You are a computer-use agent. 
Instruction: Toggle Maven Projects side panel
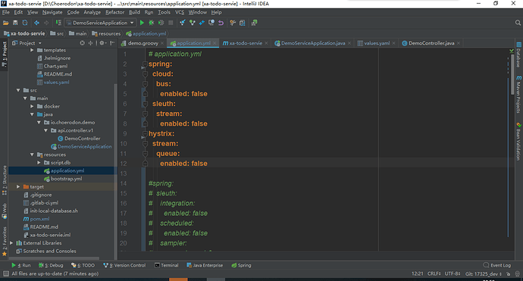coord(518,95)
